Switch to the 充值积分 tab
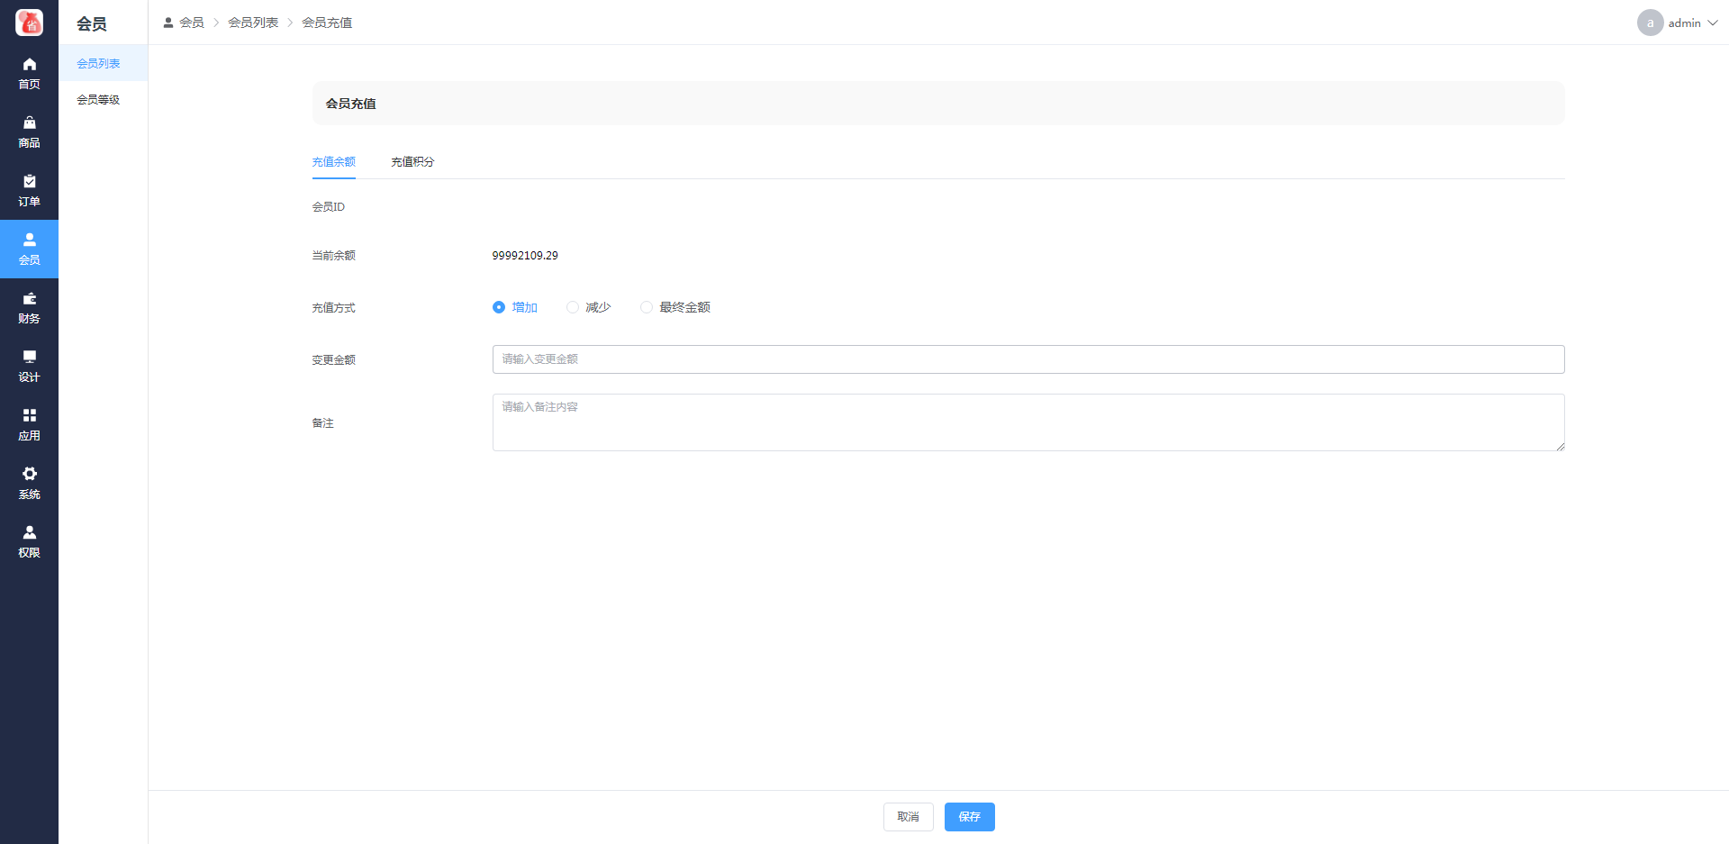Screen dimensions: 1729x844 click(412, 162)
